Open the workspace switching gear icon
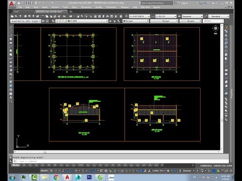242x181 pixels. pyautogui.click(x=168, y=170)
